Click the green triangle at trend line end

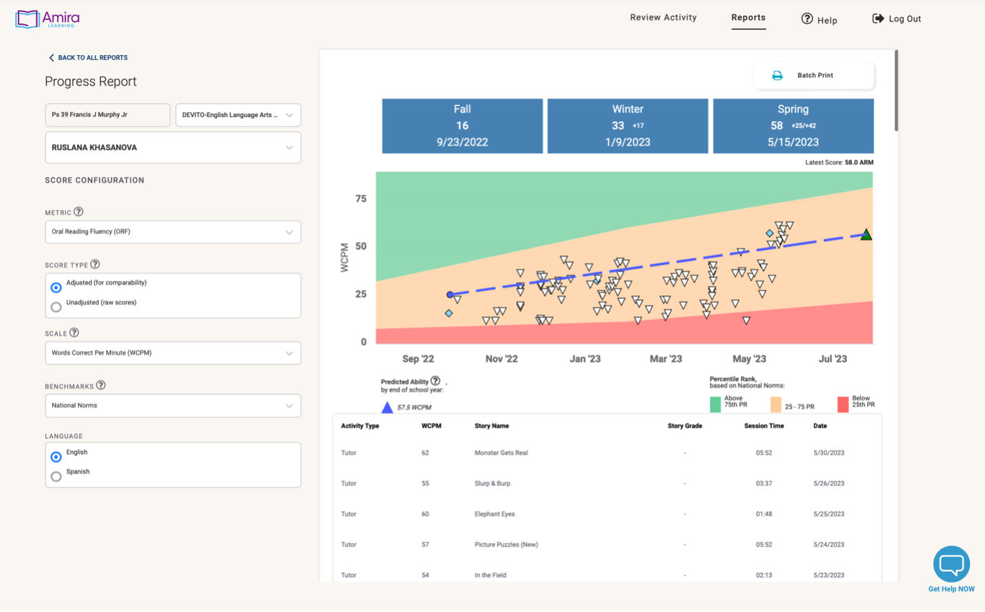click(x=866, y=235)
